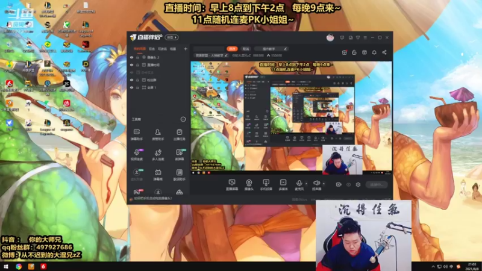Open the PK tool with red badge
482x271 pixels.
pyautogui.click(x=137, y=192)
